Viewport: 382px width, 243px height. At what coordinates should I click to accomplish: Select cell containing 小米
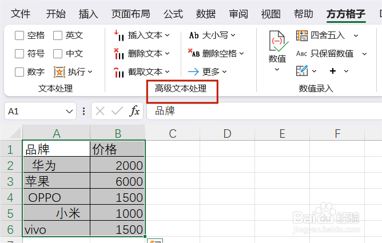click(x=57, y=213)
